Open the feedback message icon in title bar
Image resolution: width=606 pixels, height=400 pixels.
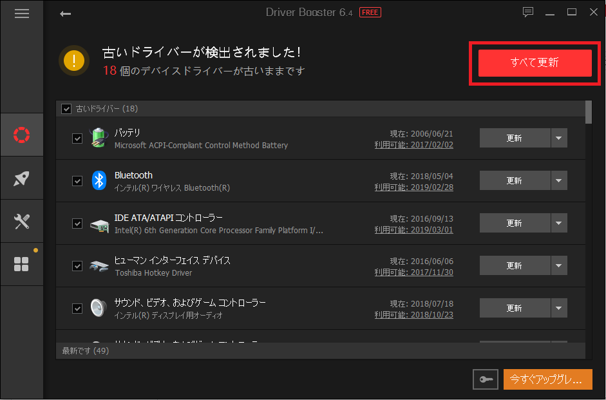tap(528, 12)
